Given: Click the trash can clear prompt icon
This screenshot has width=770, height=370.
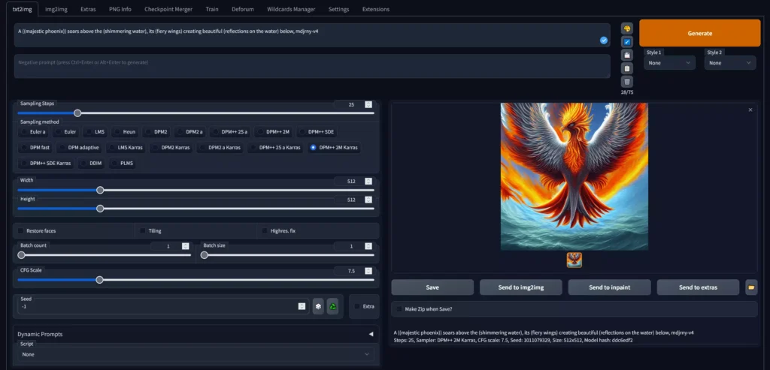Looking at the screenshot, I should 627,82.
